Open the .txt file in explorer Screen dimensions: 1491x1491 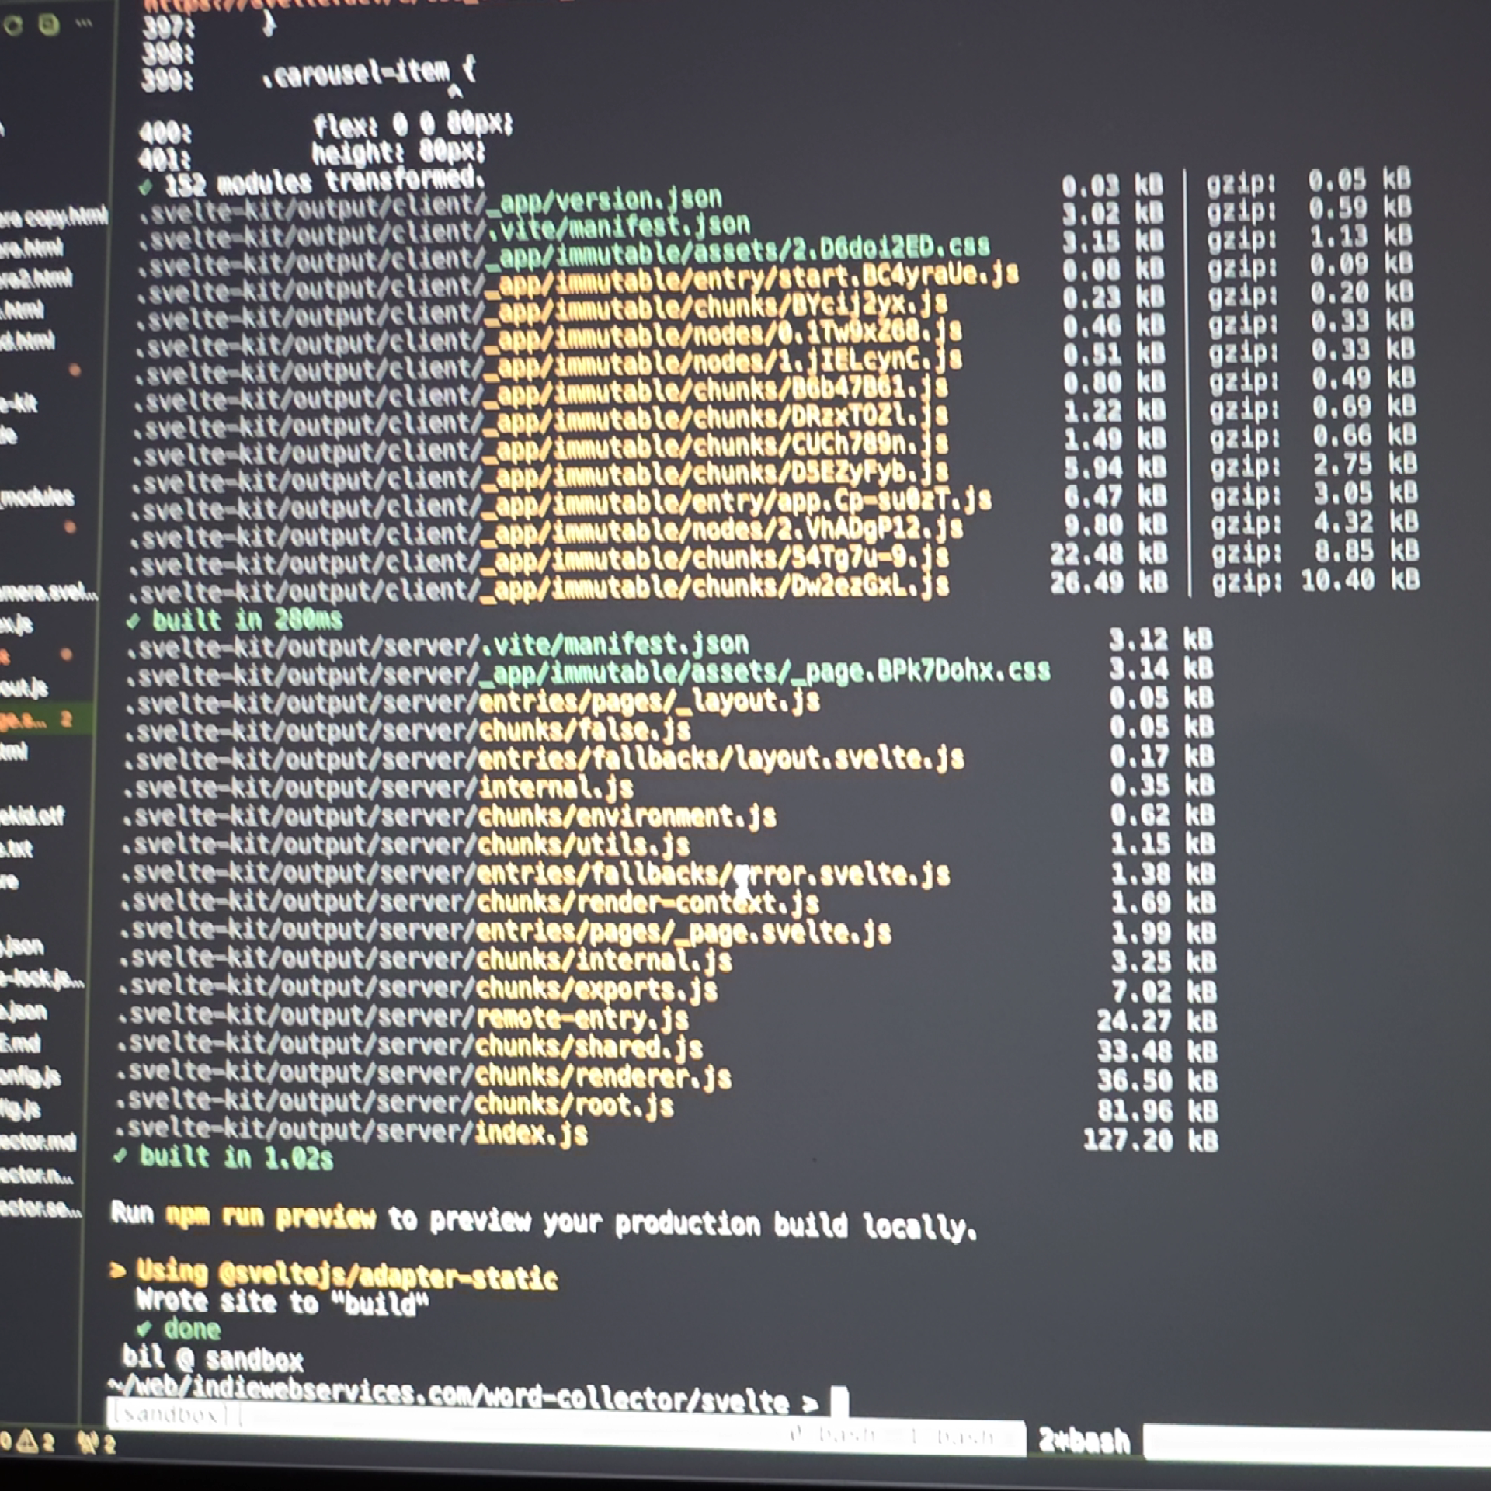pos(17,848)
